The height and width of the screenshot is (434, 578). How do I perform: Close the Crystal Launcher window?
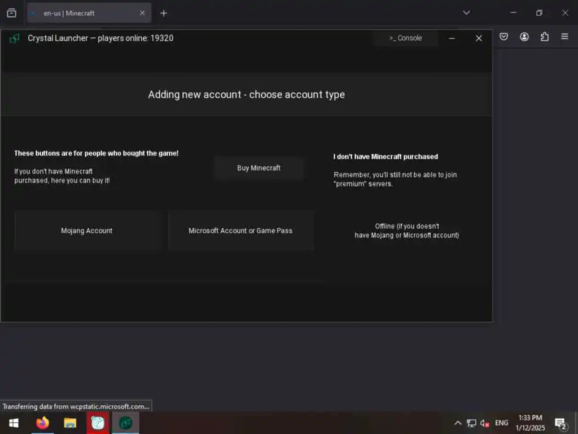pyautogui.click(x=479, y=38)
